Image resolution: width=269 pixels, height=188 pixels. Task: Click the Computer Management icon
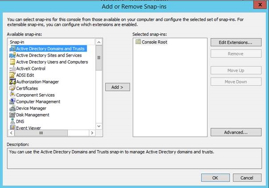coord(12,102)
